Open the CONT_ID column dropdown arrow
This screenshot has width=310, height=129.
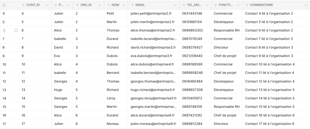coord(47,5)
